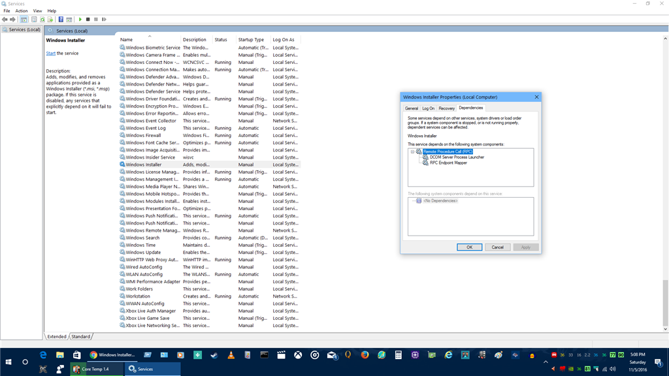Open the Windows Start menu
This screenshot has width=669, height=376.
point(8,362)
